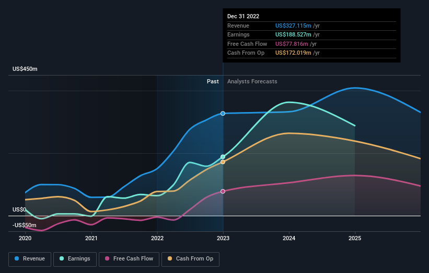Click the US$0 y-axis label

(x=19, y=210)
